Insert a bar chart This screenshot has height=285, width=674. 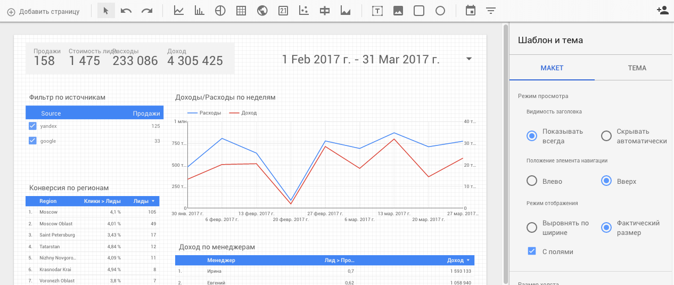(199, 11)
